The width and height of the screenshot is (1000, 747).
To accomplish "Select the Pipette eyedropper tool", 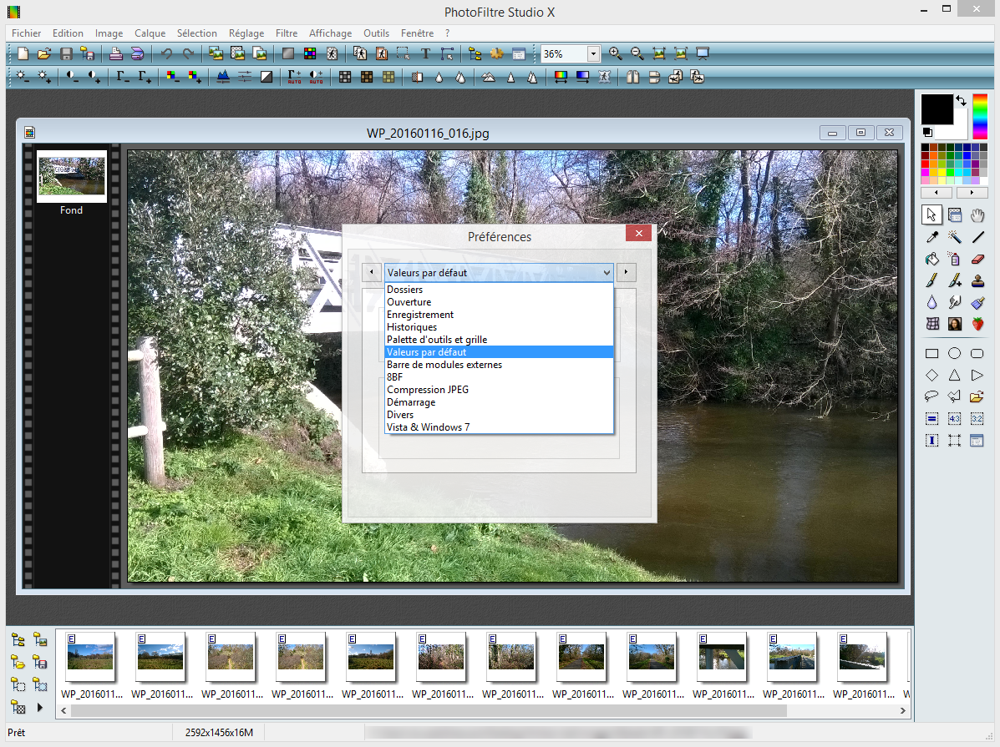I will coord(931,237).
